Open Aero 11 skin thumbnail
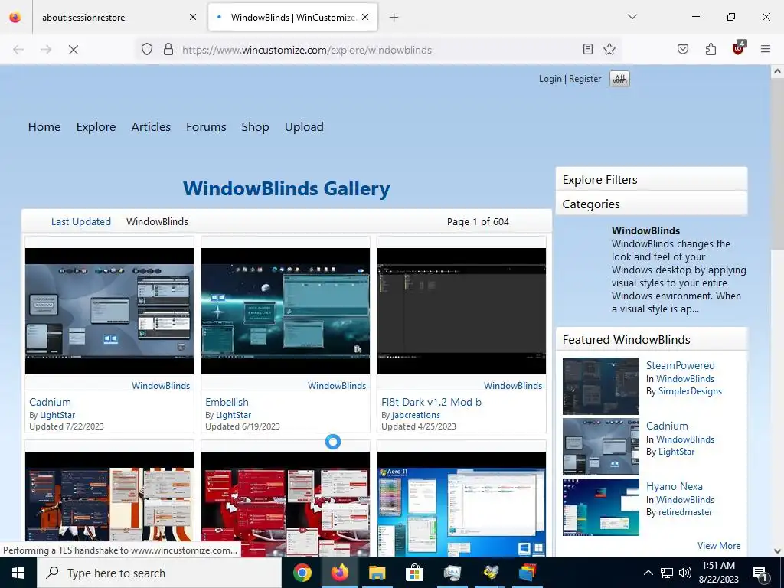 [x=462, y=504]
